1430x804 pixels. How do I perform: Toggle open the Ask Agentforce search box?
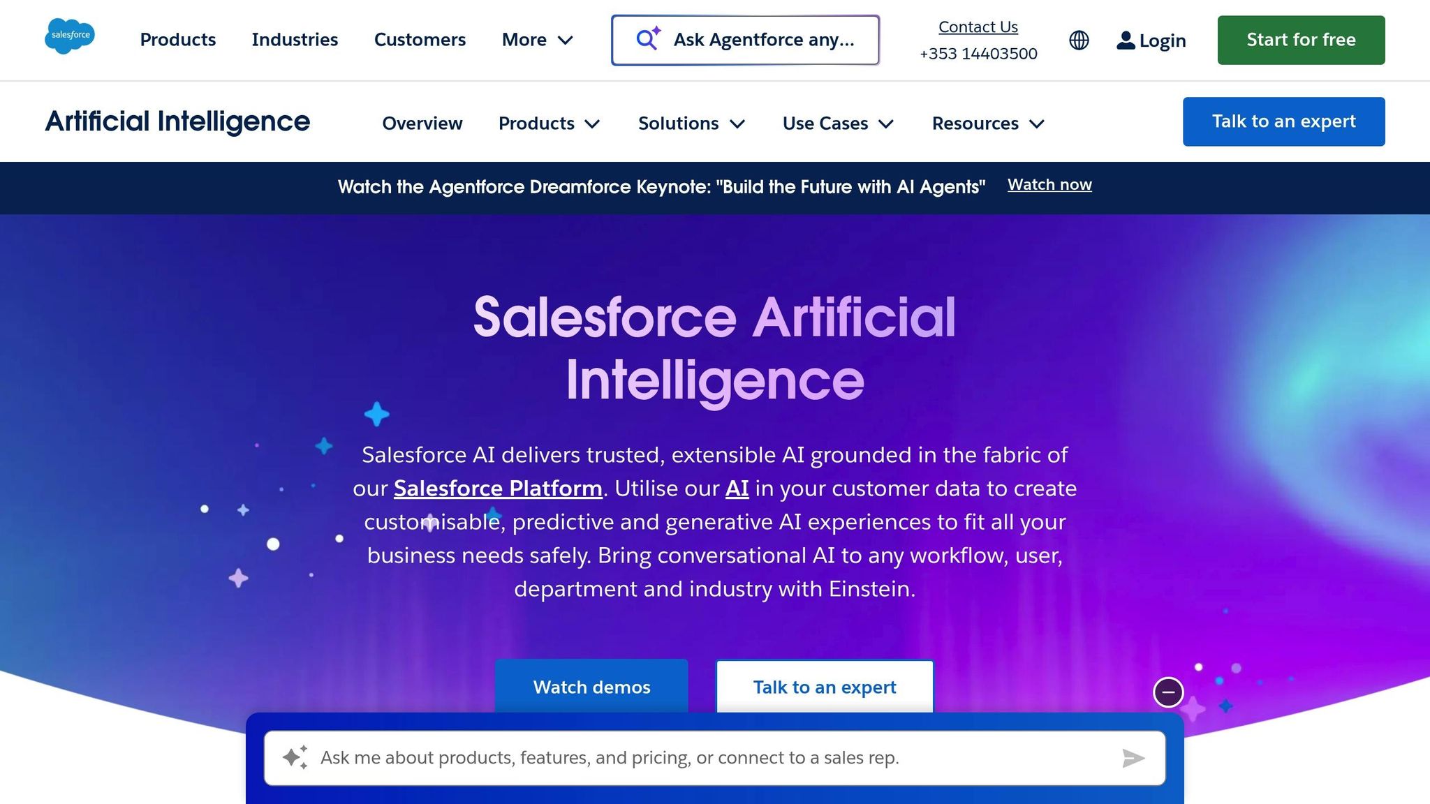pyautogui.click(x=745, y=40)
